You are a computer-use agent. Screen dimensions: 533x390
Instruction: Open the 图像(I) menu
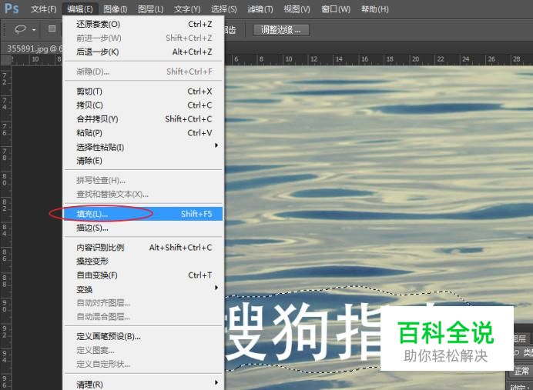(116, 9)
